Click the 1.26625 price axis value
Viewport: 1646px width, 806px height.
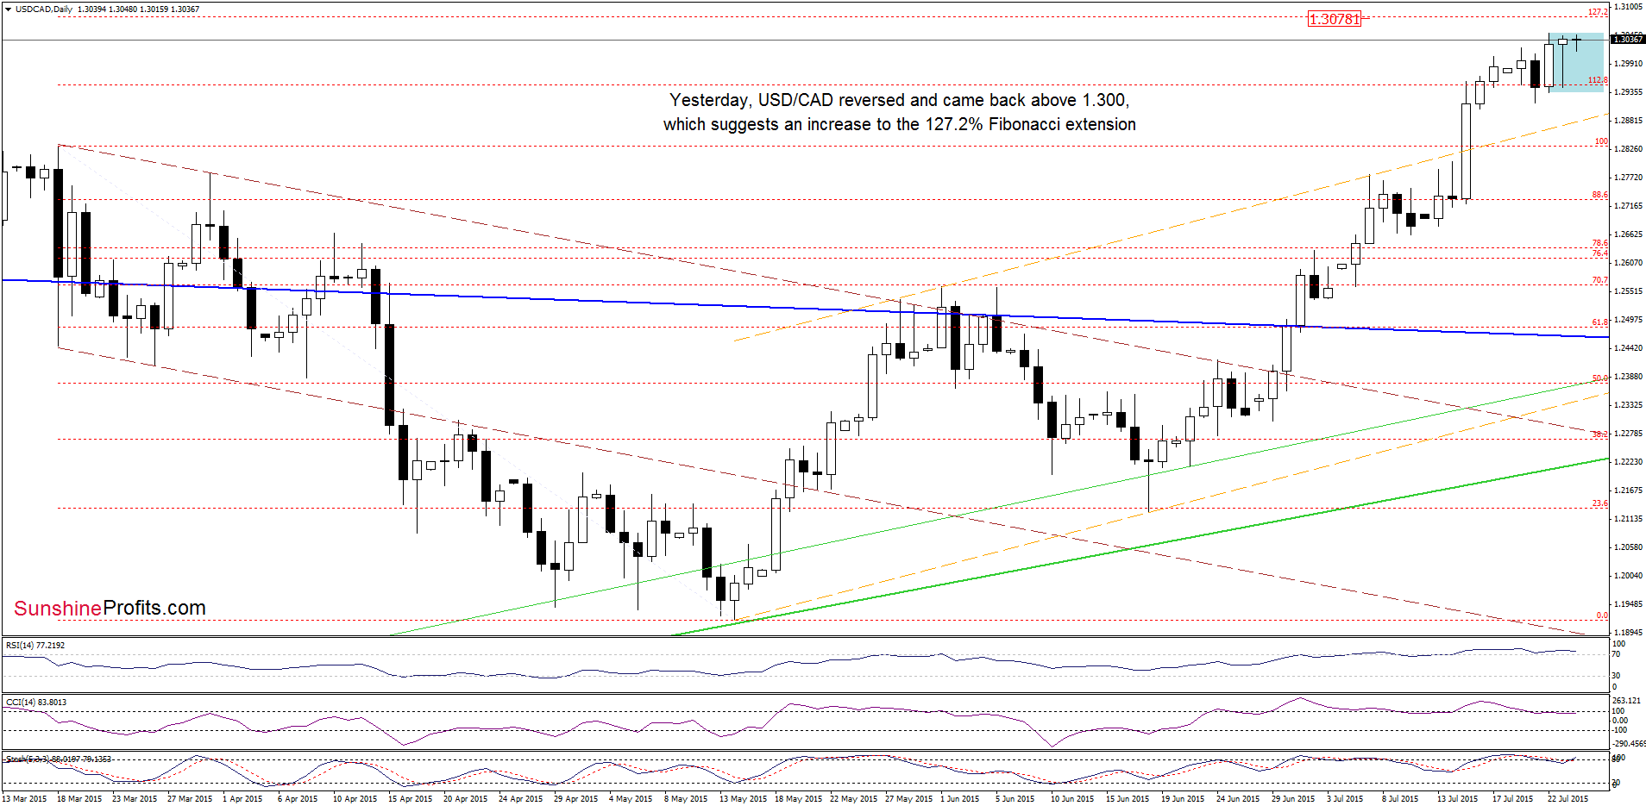(x=1628, y=234)
